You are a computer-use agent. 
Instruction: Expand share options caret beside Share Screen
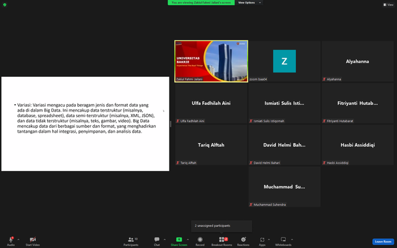tap(187, 239)
